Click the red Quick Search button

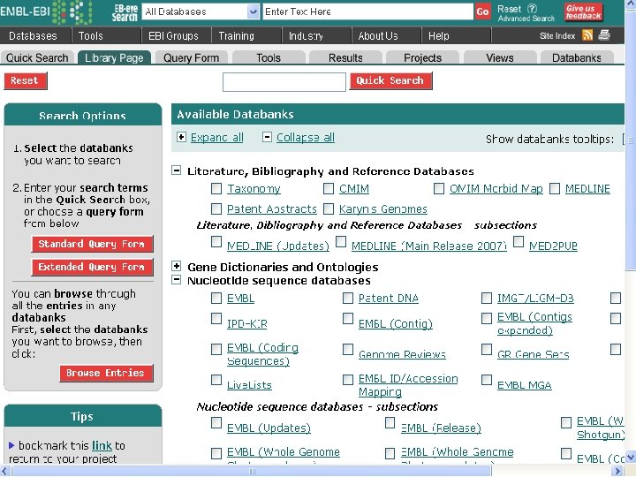click(390, 80)
